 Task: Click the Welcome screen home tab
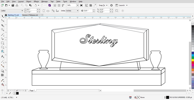click(6, 15)
